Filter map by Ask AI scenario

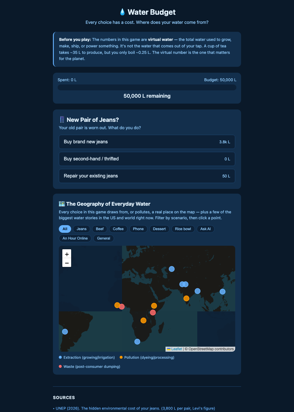click(206, 229)
